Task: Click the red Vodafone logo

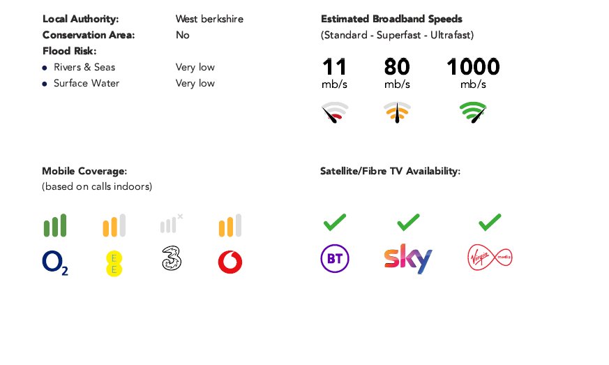Action: 230,262
